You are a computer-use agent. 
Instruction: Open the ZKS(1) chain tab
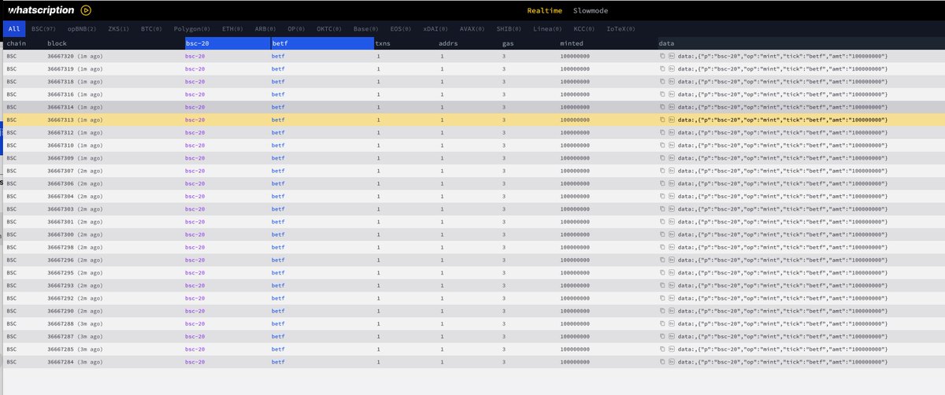pyautogui.click(x=118, y=28)
